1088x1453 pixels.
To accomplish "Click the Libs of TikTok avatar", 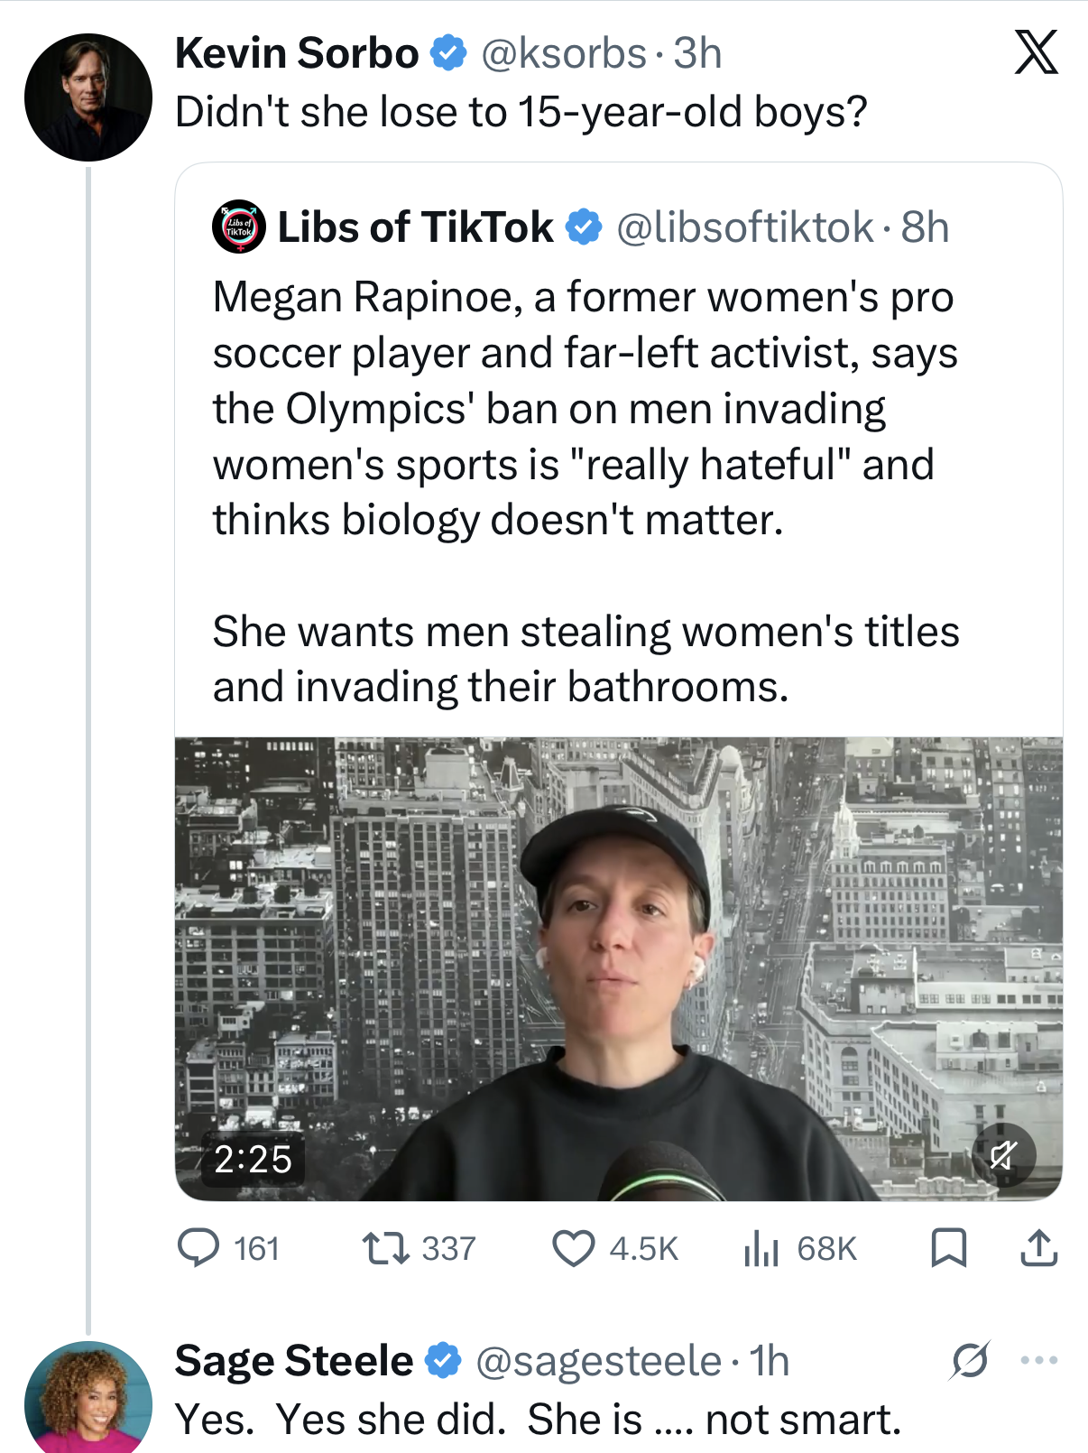I will tap(238, 227).
